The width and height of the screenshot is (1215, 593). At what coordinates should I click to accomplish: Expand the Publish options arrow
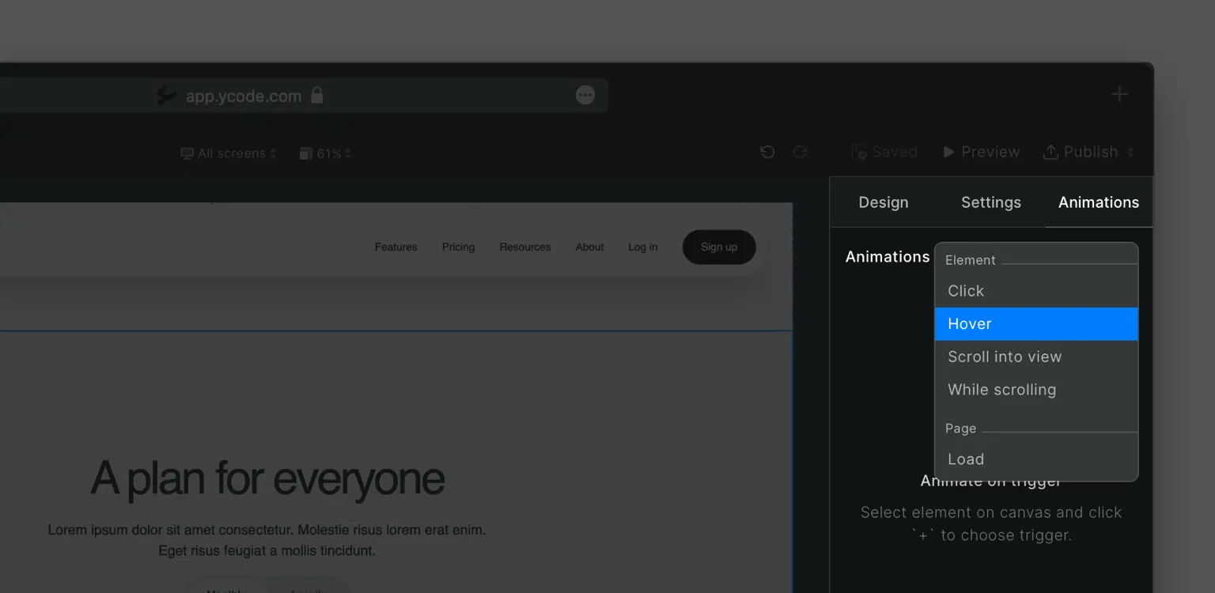[x=1130, y=153]
